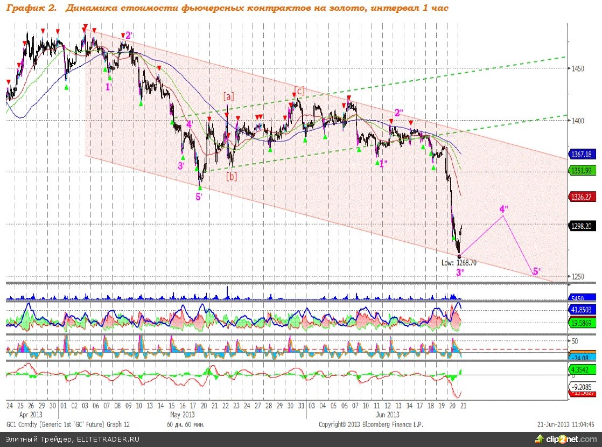Select the [c] wave label
Image resolution: width=602 pixels, height=447 pixels.
coord(299,90)
